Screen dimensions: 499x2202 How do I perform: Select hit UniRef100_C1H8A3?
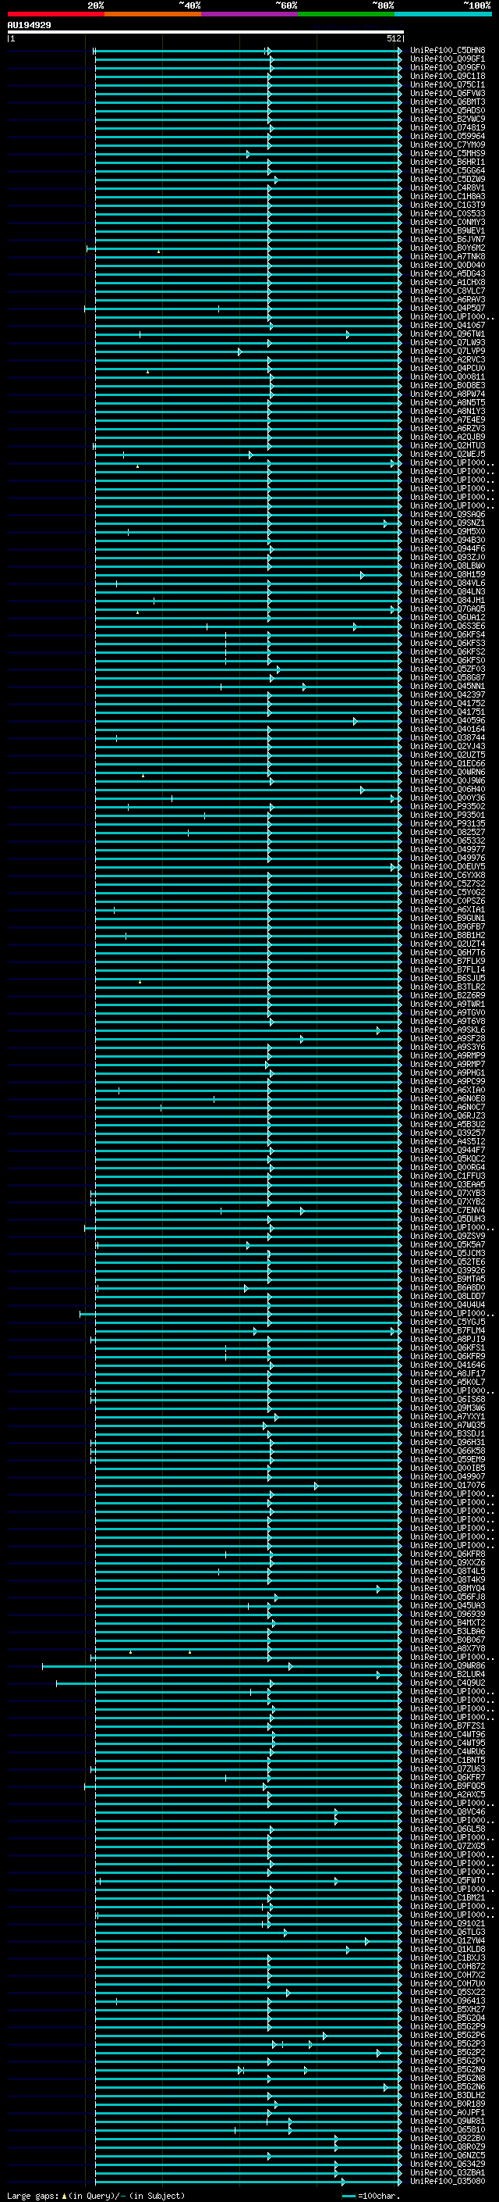pyautogui.click(x=448, y=197)
